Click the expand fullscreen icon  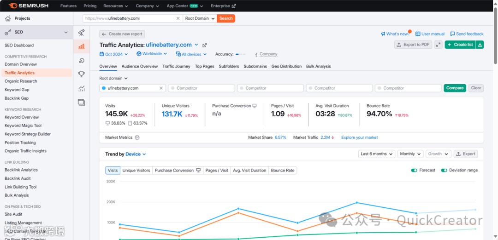(439, 45)
